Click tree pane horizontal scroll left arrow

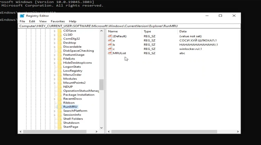(x=20, y=131)
